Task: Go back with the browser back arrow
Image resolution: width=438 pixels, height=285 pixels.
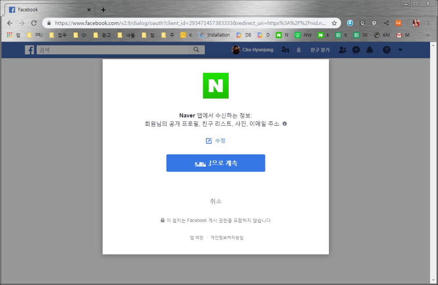Action: click(10, 23)
